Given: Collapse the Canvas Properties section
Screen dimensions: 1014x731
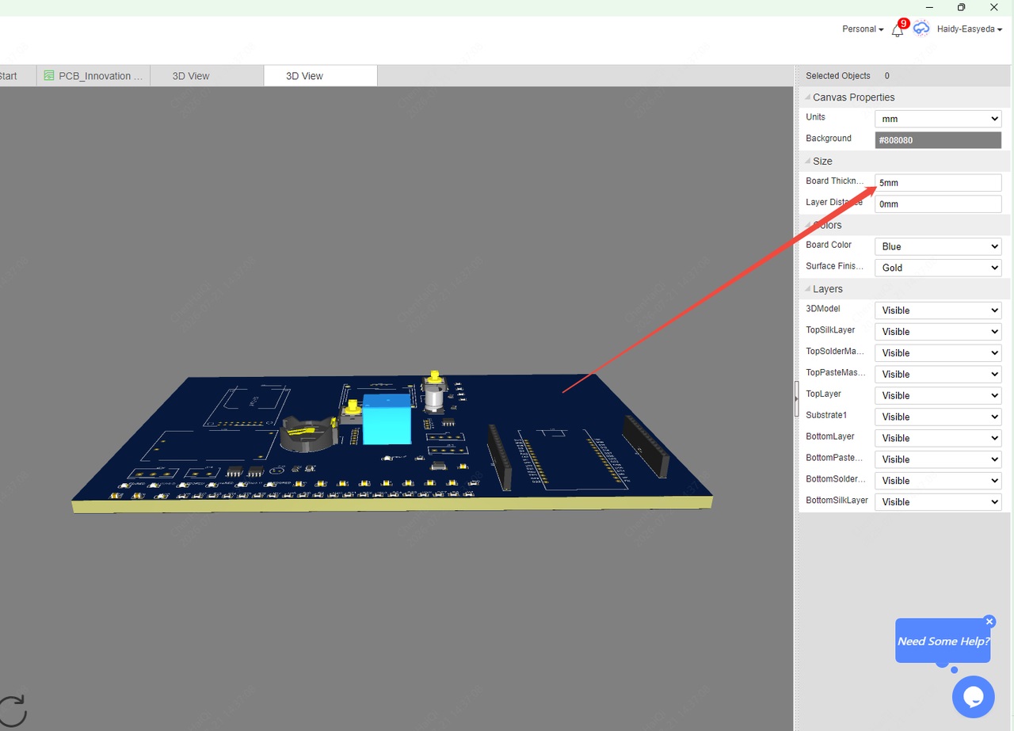Looking at the screenshot, I should point(808,97).
